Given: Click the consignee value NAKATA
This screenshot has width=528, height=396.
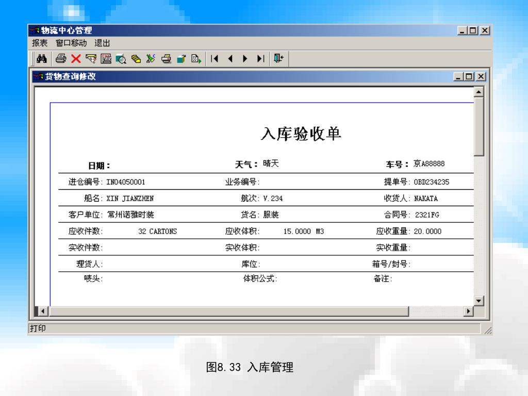Looking at the screenshot, I should tap(426, 199).
